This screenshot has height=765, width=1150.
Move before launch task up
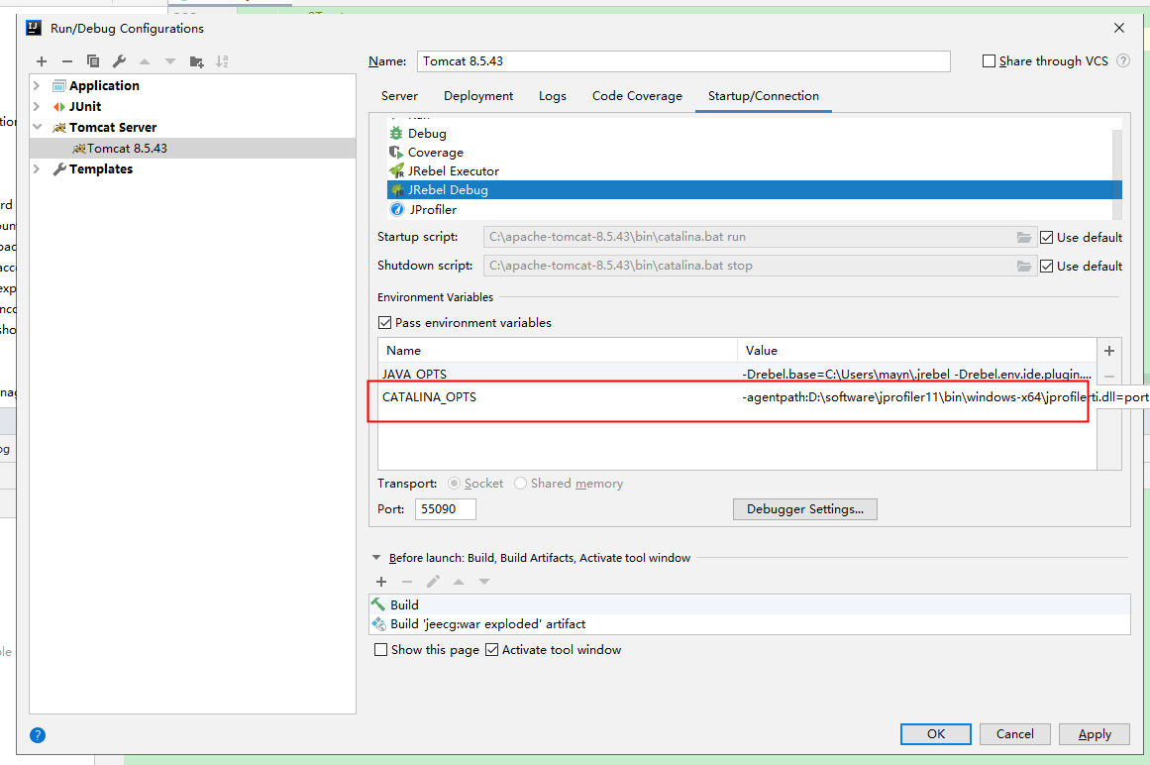click(459, 582)
